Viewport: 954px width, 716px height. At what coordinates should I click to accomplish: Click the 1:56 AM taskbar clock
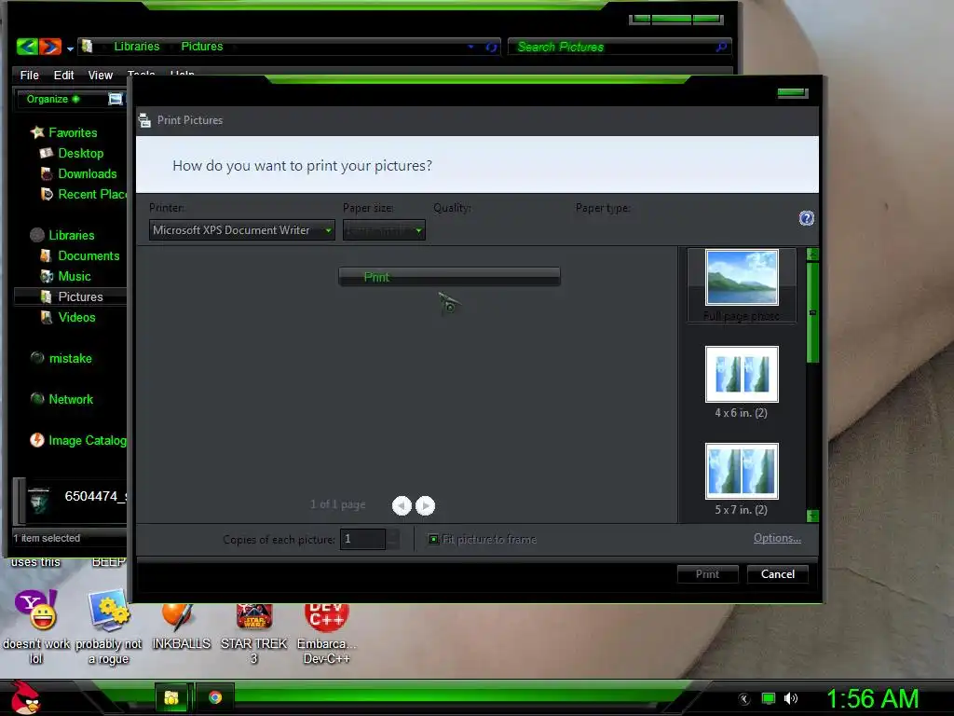872,698
